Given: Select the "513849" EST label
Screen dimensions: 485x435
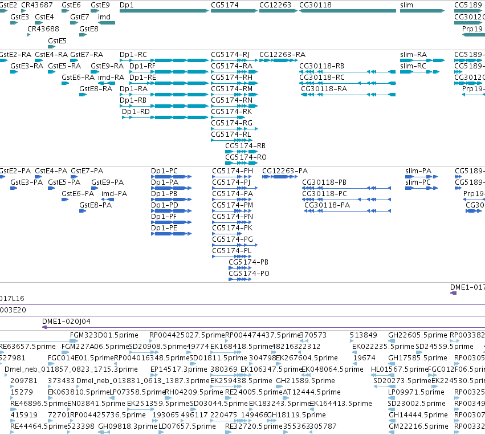Looking at the screenshot, I should pos(364,335).
